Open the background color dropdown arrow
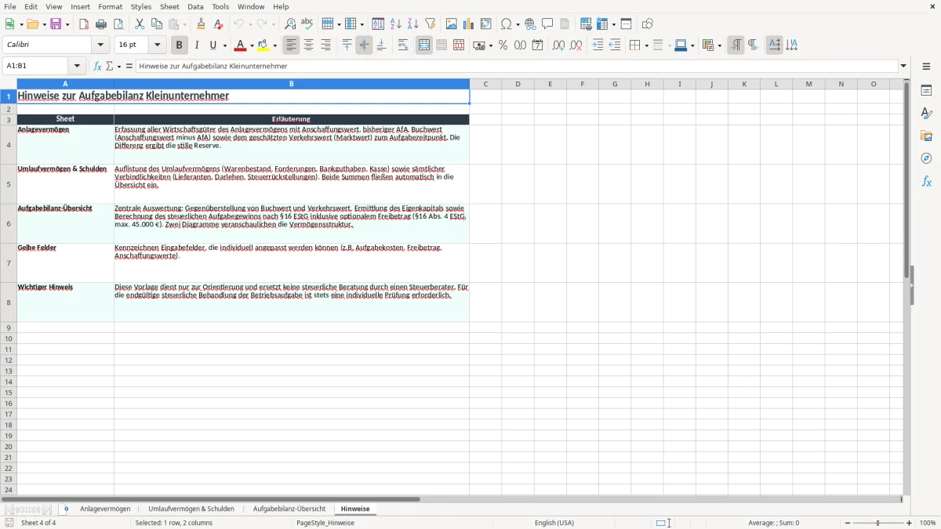 point(275,45)
